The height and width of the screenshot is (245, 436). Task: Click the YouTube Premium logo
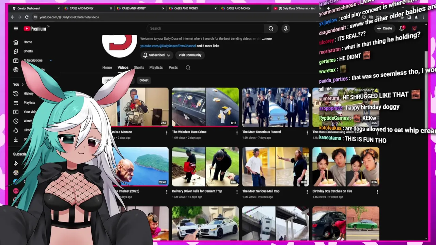pyautogui.click(x=35, y=29)
